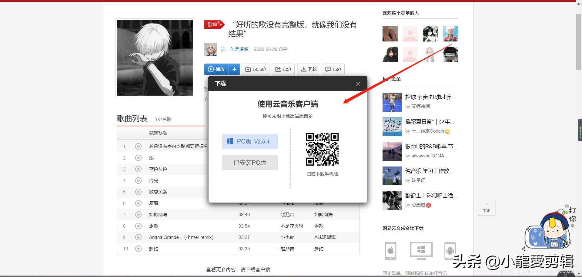582x277 pixels.
Task: Click the 下载 download icon
Action: coord(308,69)
